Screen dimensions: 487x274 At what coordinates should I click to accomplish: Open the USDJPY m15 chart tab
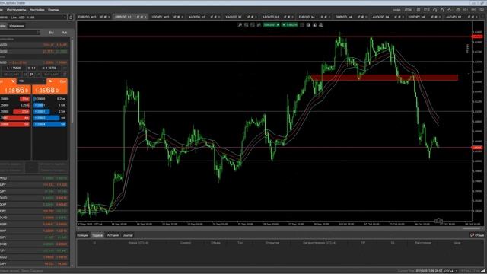(161, 17)
